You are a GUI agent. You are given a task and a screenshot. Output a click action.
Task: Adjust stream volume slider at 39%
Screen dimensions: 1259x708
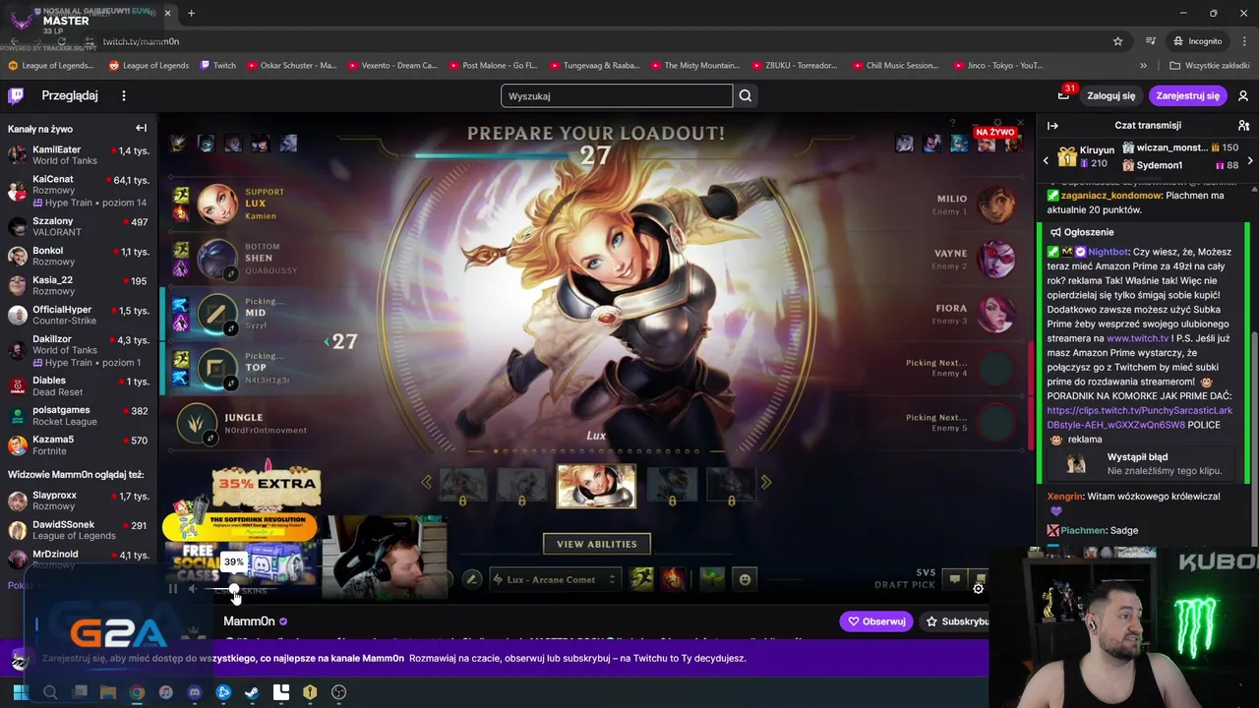(234, 590)
